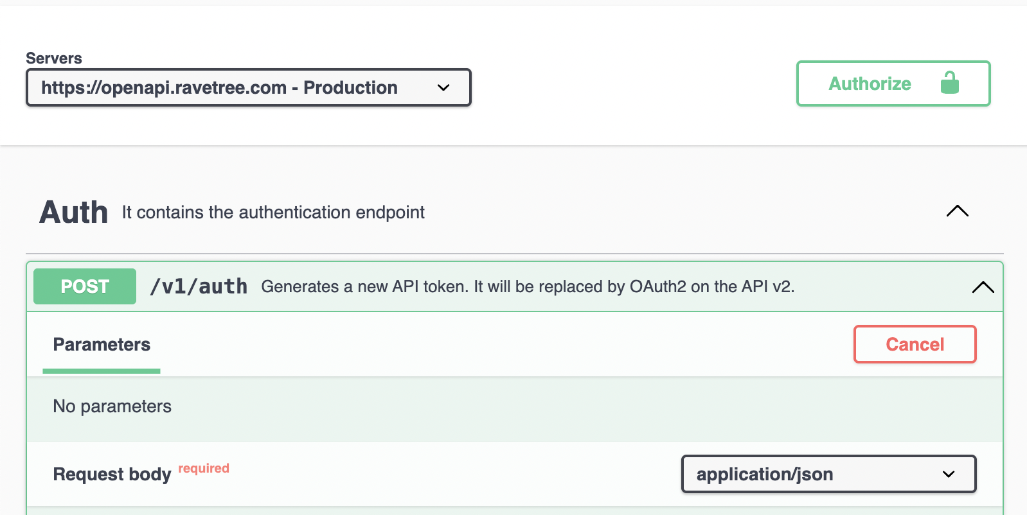Collapse the POST /v1/auth operation chevron
The height and width of the screenshot is (515, 1027).
pos(983,287)
